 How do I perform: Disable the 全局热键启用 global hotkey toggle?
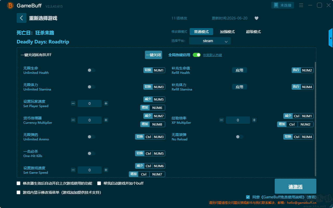pyautogui.click(x=197, y=55)
